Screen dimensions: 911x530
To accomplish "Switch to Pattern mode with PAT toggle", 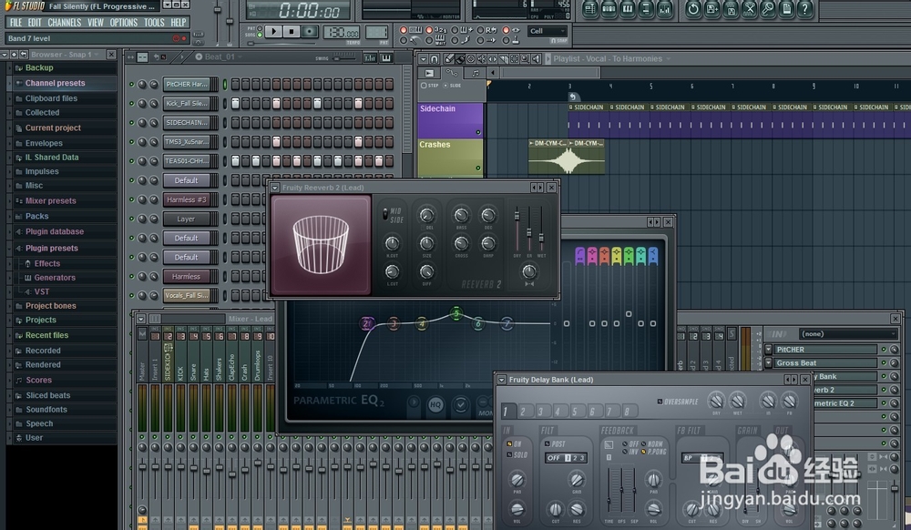I will pos(261,27).
